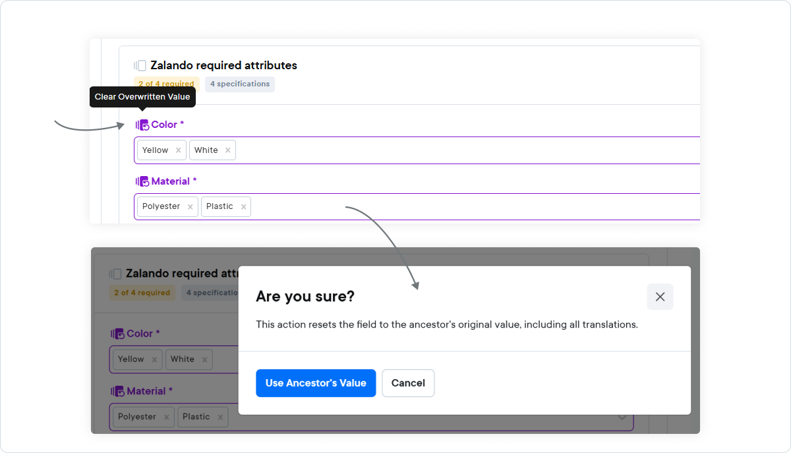Confirm with Use Ancestor's Value button

click(x=316, y=383)
